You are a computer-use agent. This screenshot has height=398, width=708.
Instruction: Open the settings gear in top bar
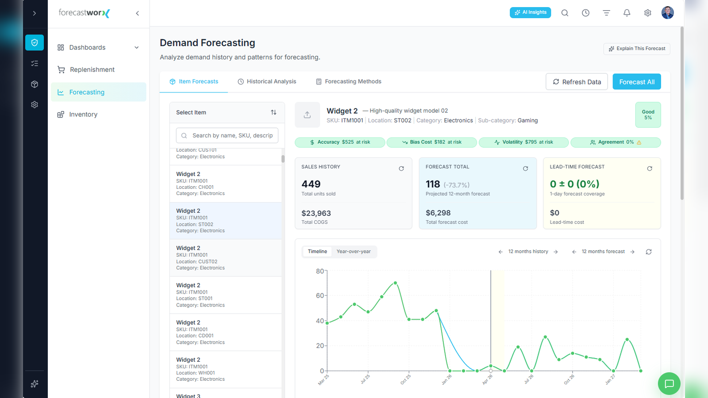point(648,13)
